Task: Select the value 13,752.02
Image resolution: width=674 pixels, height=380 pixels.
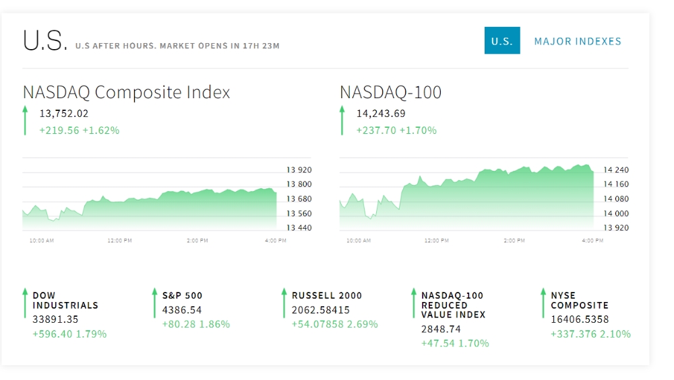Action: point(64,114)
